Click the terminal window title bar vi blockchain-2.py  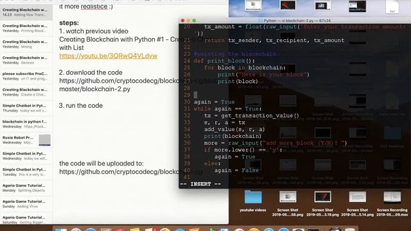pos(295,21)
